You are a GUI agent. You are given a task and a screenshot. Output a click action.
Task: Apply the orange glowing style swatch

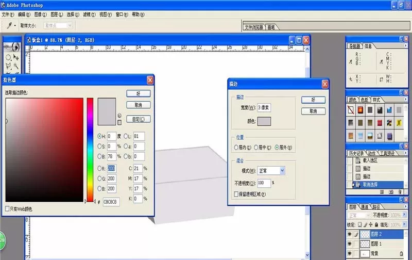pyautogui.click(x=360, y=110)
